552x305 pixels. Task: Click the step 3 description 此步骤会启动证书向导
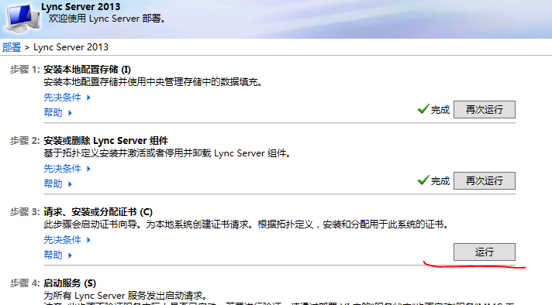tap(247, 224)
